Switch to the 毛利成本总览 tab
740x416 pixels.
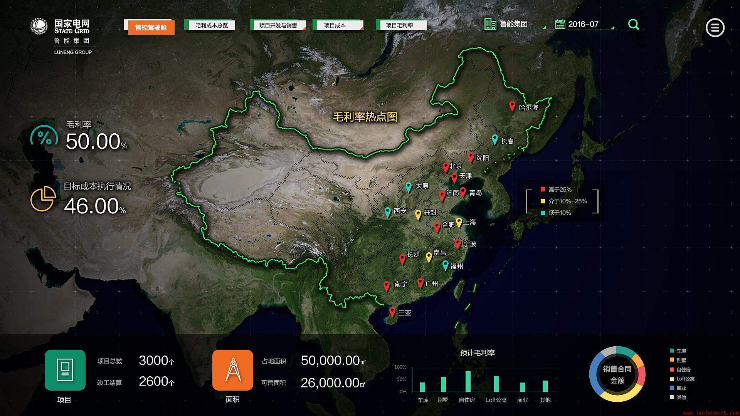coord(212,25)
